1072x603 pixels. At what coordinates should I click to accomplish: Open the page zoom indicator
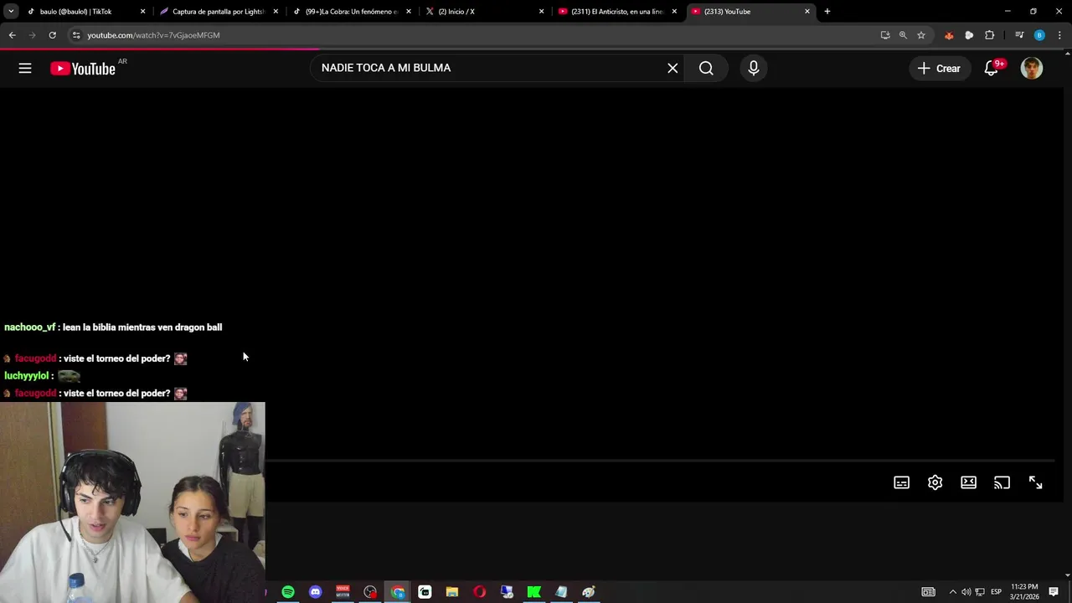903,35
